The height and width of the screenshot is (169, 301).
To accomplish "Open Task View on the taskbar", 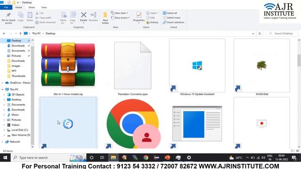I will [102, 158].
